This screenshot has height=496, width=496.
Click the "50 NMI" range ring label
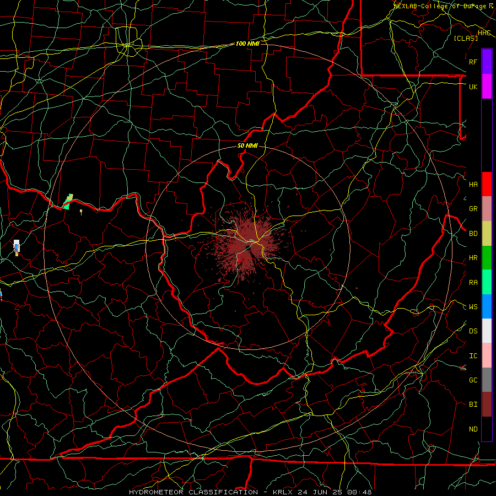coord(247,145)
